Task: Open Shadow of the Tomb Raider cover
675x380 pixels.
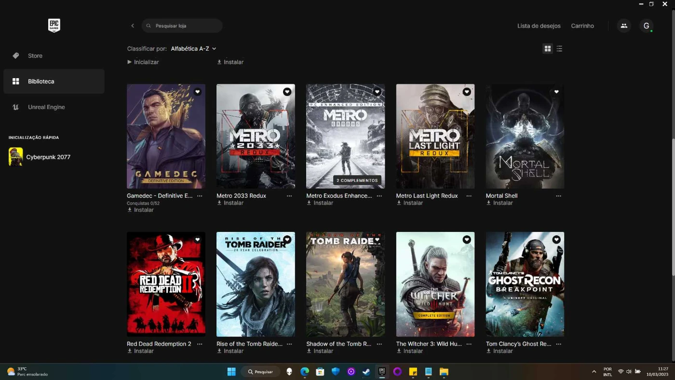Action: pos(345,284)
